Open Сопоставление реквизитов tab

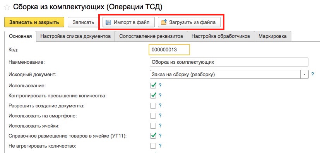coord(151,36)
